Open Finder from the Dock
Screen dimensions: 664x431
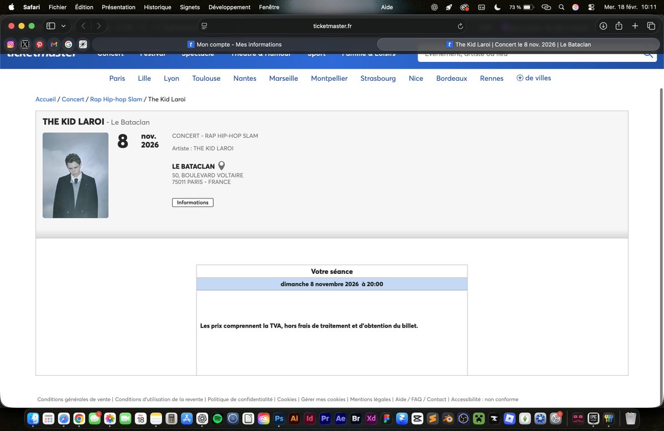(x=33, y=418)
